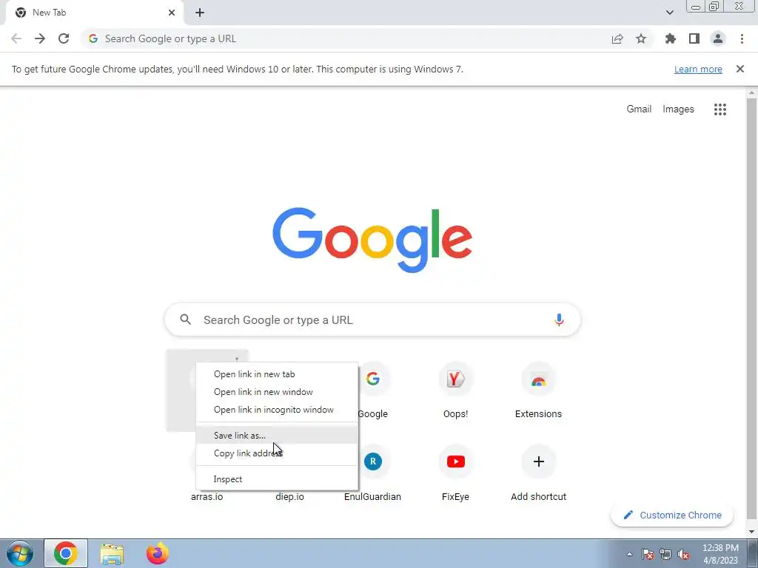Click the network tray icon
The image size is (758, 568).
[x=665, y=555]
